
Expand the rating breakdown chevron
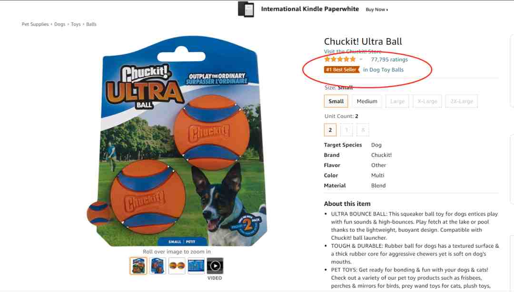click(361, 59)
